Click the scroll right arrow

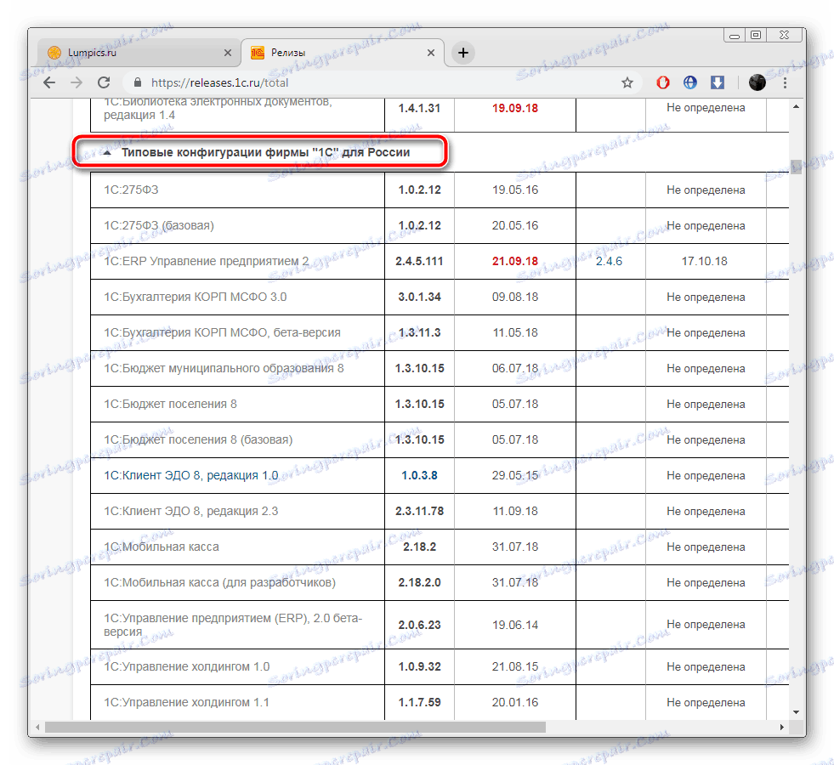tap(782, 727)
